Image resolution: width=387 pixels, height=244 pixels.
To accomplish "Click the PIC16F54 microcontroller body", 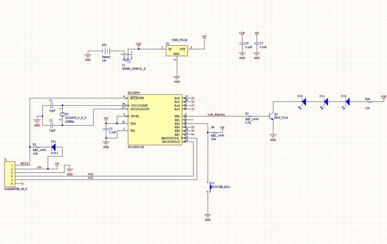I will click(x=155, y=120).
